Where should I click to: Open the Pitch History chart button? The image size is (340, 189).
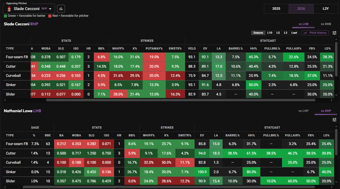coord(315,33)
